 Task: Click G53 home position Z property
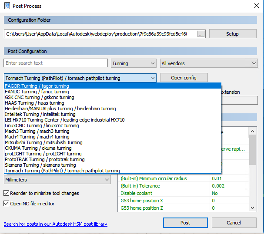coord(164,208)
